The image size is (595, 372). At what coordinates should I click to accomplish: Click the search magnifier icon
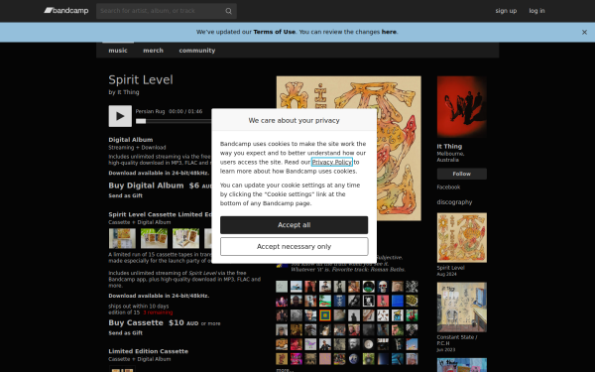(x=228, y=11)
